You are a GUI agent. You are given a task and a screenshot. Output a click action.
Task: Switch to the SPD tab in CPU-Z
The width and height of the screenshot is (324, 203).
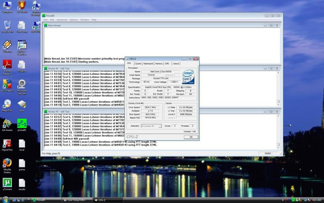pos(167,64)
